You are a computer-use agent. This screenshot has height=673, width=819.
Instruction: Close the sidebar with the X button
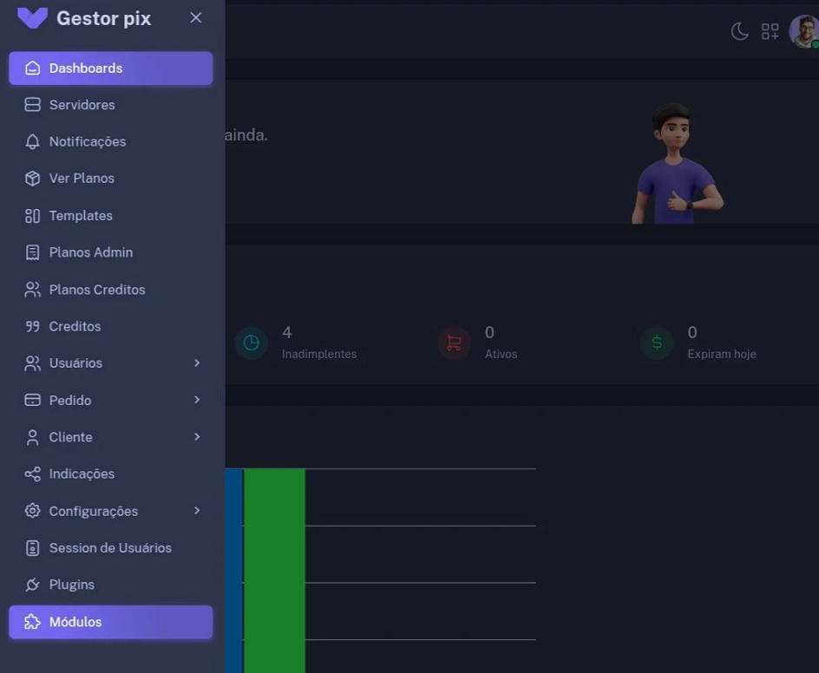click(x=196, y=18)
